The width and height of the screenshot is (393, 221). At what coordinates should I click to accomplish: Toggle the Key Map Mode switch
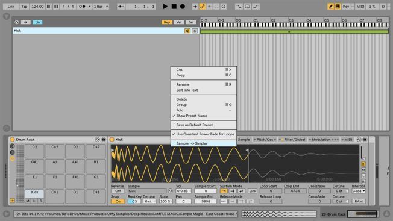[x=345, y=7]
